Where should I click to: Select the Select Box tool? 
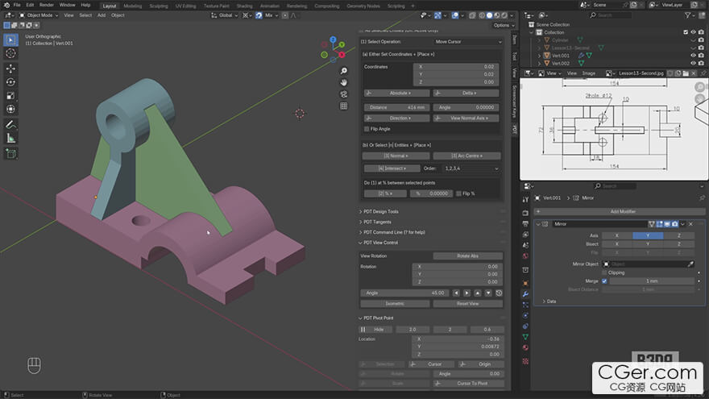click(10, 39)
